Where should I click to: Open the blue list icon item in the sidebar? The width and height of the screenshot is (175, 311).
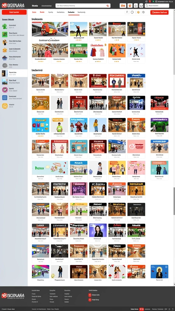click(14, 97)
